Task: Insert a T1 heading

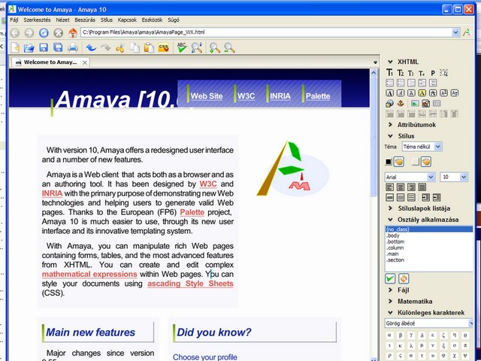Action: tap(389, 73)
